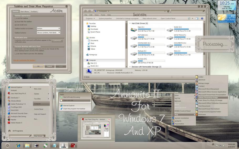The height and width of the screenshot is (149, 239).
Task: Open the My Book (M:) drive icon
Action: click(134, 61)
